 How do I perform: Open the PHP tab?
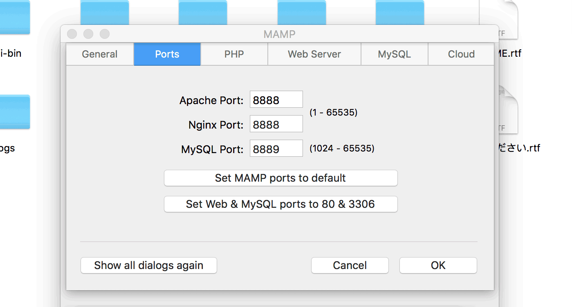coord(234,54)
